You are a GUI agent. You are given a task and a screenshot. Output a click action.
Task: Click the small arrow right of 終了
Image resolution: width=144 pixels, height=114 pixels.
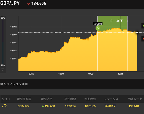click(127, 21)
